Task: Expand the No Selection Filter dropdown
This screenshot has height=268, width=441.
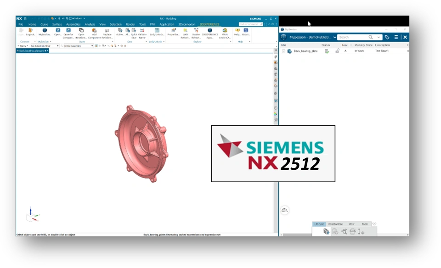Action: coord(45,46)
